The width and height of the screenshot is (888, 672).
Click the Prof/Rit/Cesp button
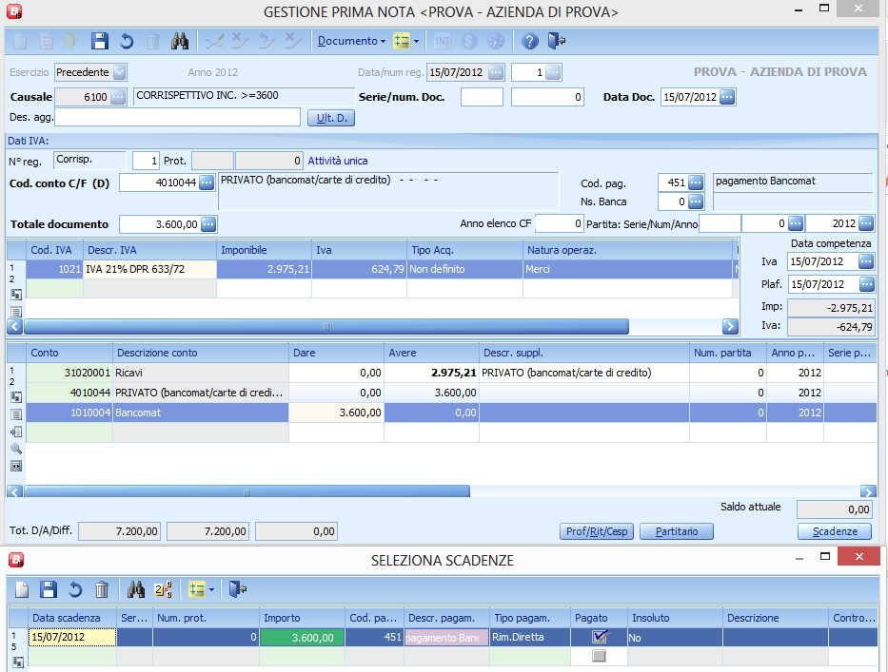pyautogui.click(x=596, y=531)
